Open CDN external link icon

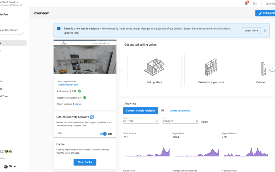(92, 117)
